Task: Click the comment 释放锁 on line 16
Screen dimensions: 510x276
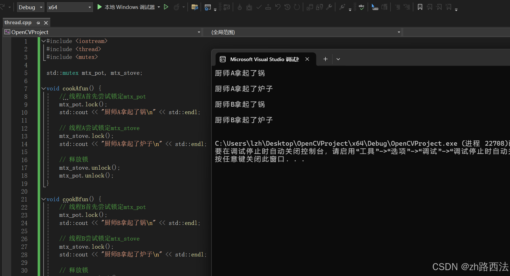Action: [x=74, y=159]
